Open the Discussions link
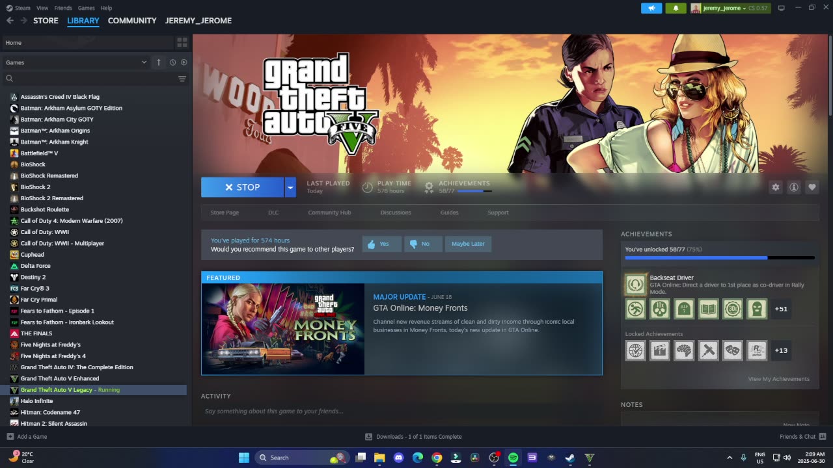The height and width of the screenshot is (468, 833). coord(396,213)
